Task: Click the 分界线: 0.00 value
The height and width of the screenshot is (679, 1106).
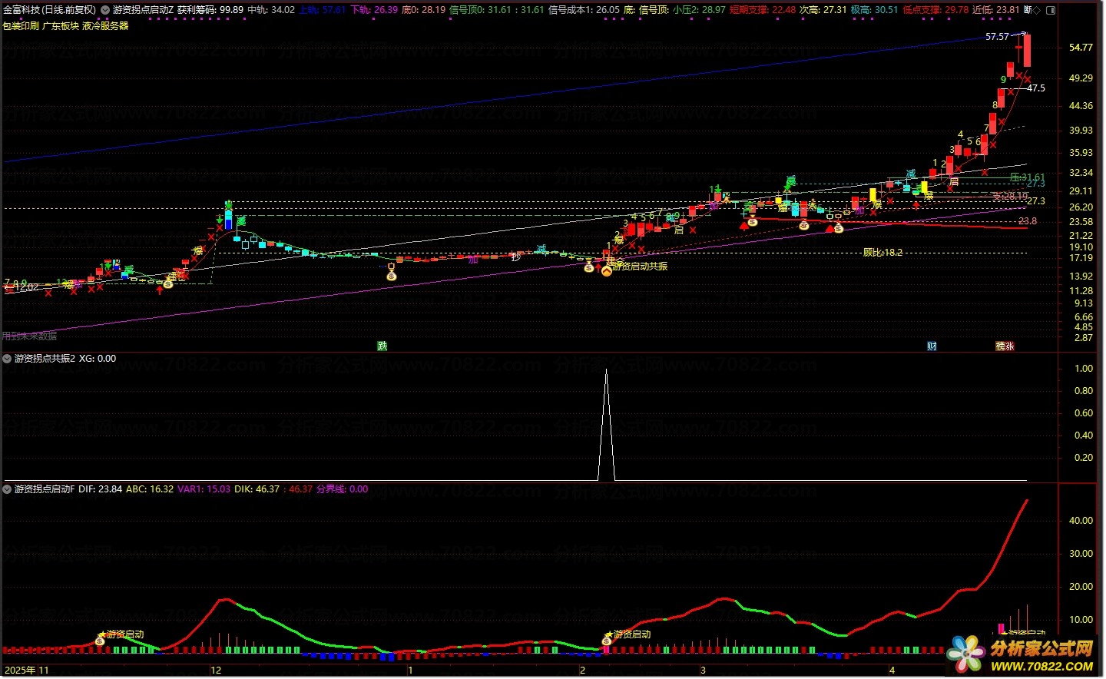Action: point(343,489)
